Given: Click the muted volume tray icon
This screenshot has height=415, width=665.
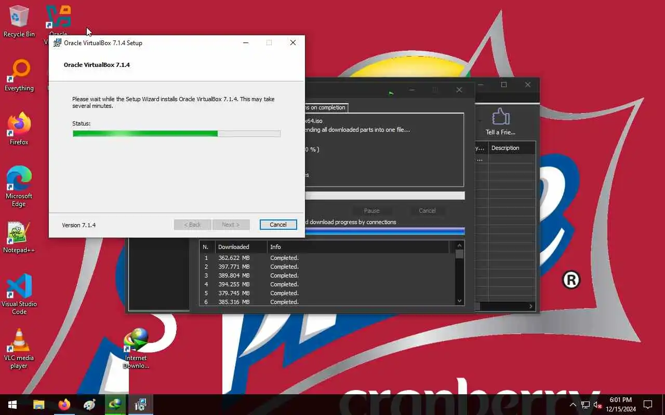Looking at the screenshot, I should click(x=597, y=405).
